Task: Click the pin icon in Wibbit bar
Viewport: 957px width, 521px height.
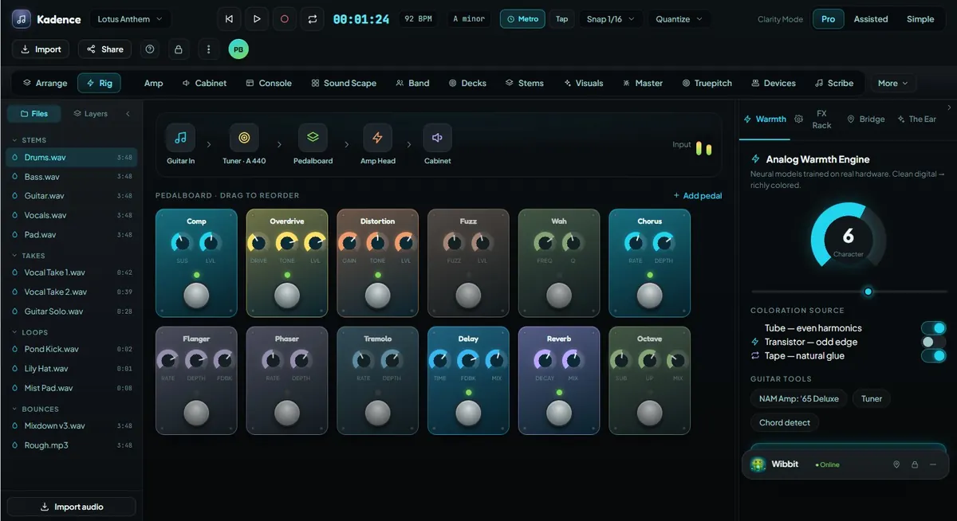Action: 896,464
